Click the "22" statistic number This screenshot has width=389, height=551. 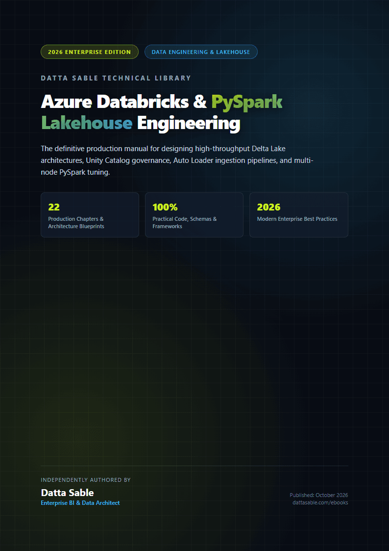54,208
